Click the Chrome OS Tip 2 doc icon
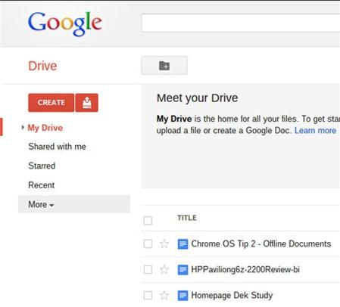This screenshot has height=307, width=340. pos(182,244)
